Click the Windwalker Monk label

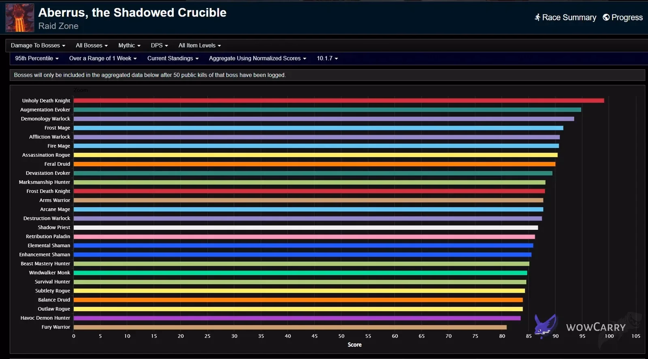pyautogui.click(x=49, y=273)
